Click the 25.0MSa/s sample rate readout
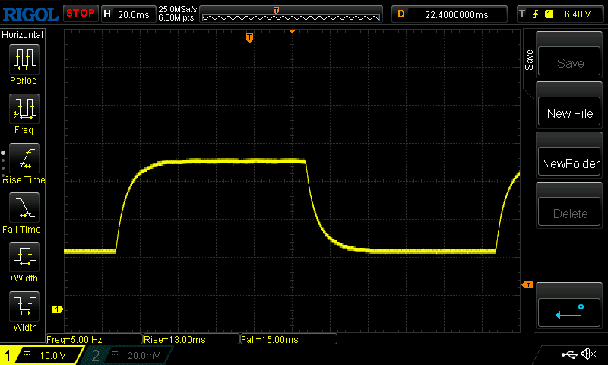 coord(178,9)
